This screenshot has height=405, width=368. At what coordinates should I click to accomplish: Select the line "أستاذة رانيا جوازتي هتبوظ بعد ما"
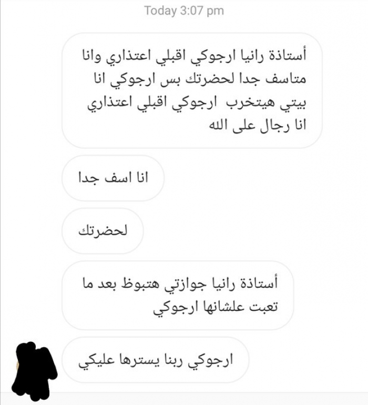pyautogui.click(x=180, y=283)
